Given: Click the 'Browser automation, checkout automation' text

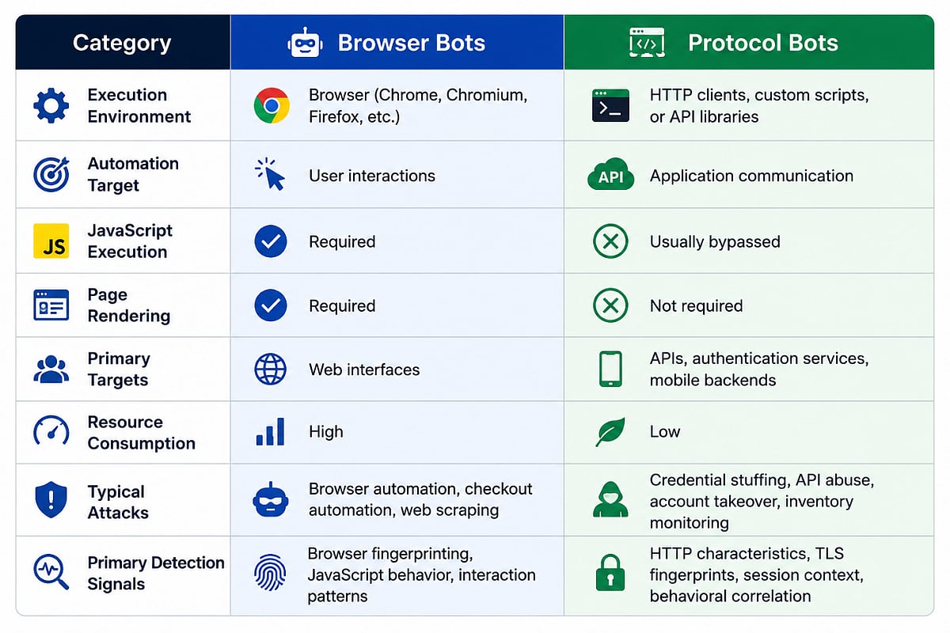Looking at the screenshot, I should pos(420,500).
